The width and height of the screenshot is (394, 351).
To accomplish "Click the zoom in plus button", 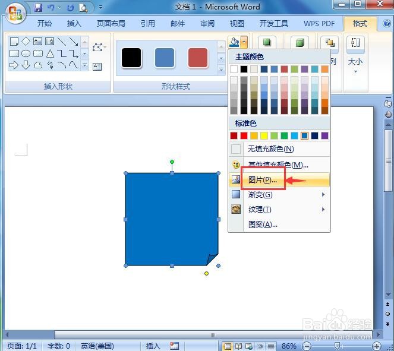I will (376, 346).
